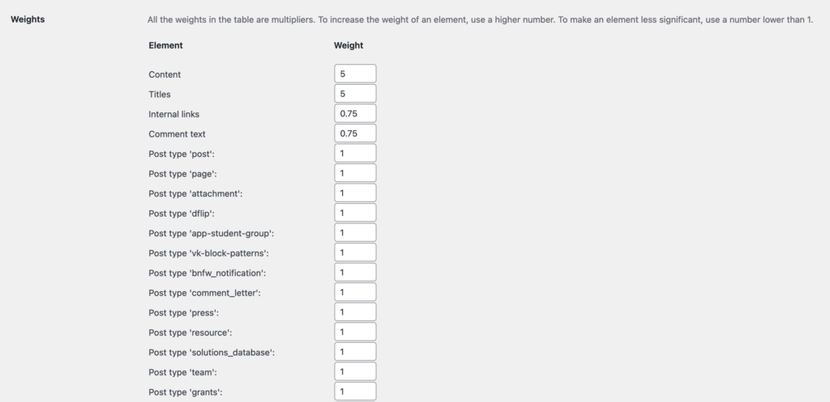The image size is (830, 402).
Task: Click the Comment text weight input
Action: click(x=355, y=133)
